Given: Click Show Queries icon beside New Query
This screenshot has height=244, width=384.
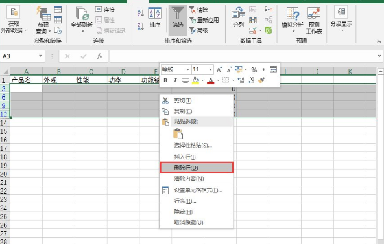Looking at the screenshot, I should (x=58, y=10).
